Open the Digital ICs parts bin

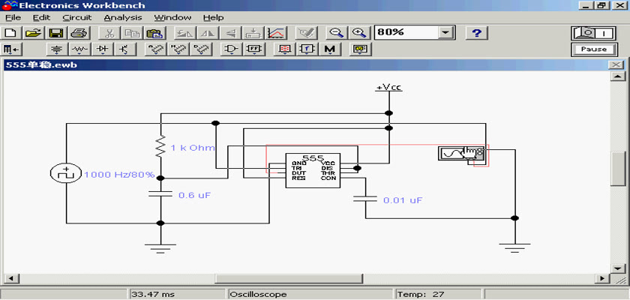tap(199, 49)
